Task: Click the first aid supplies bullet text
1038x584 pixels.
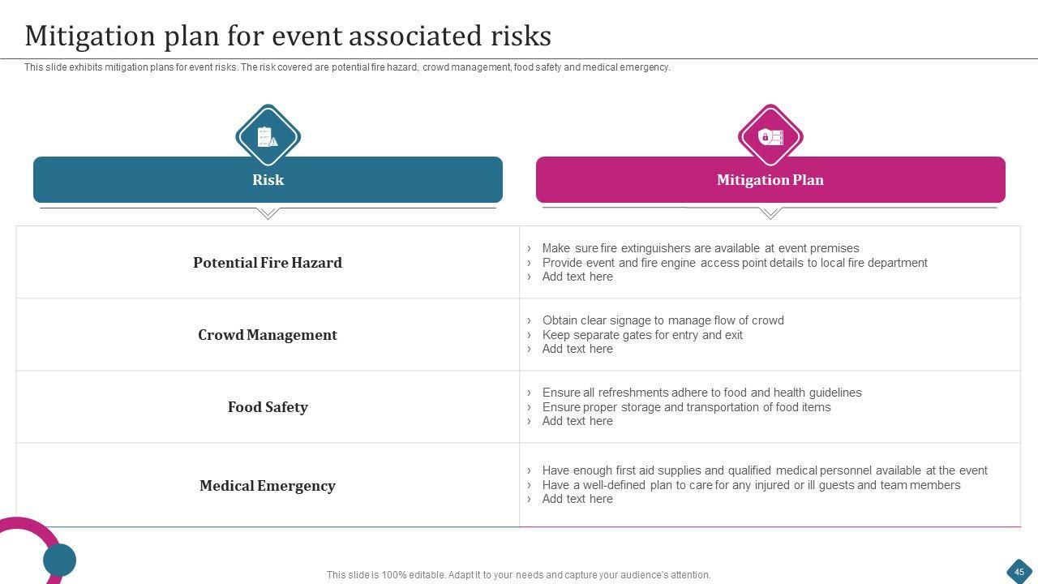Action: pos(765,470)
